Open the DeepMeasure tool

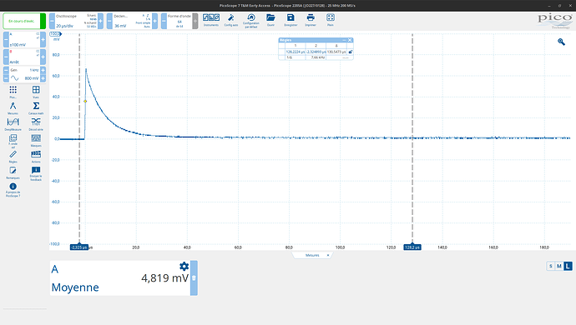[x=13, y=124]
